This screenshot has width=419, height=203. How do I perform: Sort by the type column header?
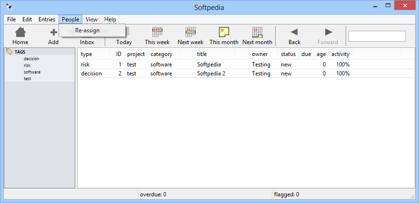[94, 54]
